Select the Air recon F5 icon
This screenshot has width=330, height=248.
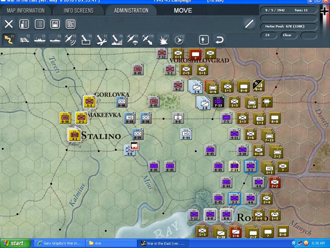pos(71,39)
